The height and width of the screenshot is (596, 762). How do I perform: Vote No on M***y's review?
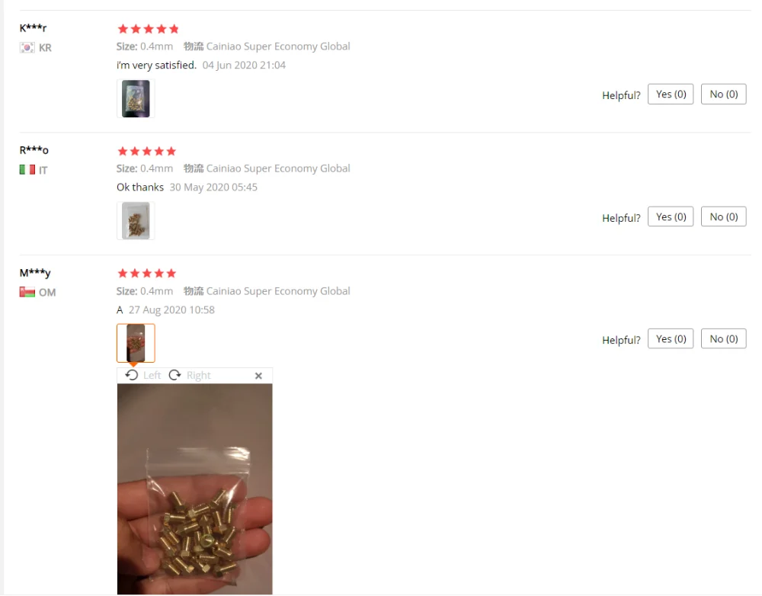[724, 339]
